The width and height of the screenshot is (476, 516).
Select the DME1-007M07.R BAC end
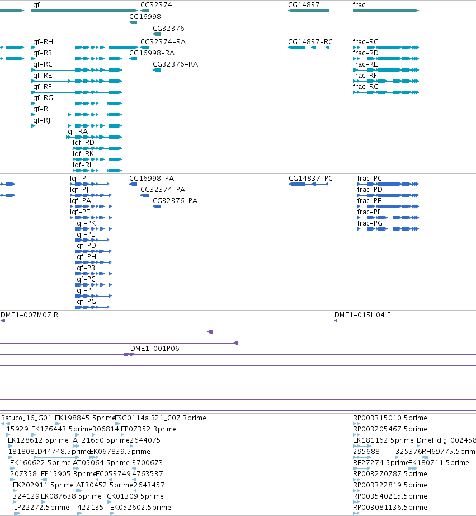[3, 321]
